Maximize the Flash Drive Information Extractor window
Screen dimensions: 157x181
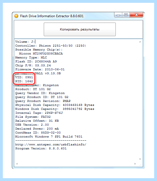126,15
